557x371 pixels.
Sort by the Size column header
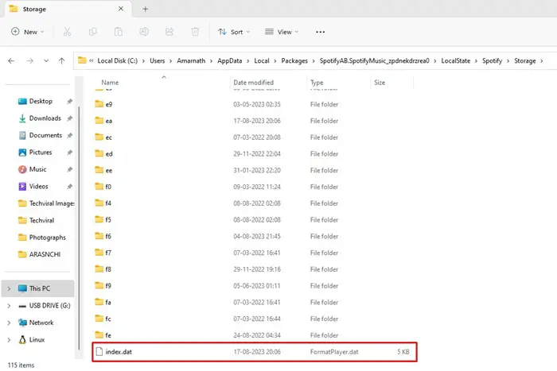point(380,83)
